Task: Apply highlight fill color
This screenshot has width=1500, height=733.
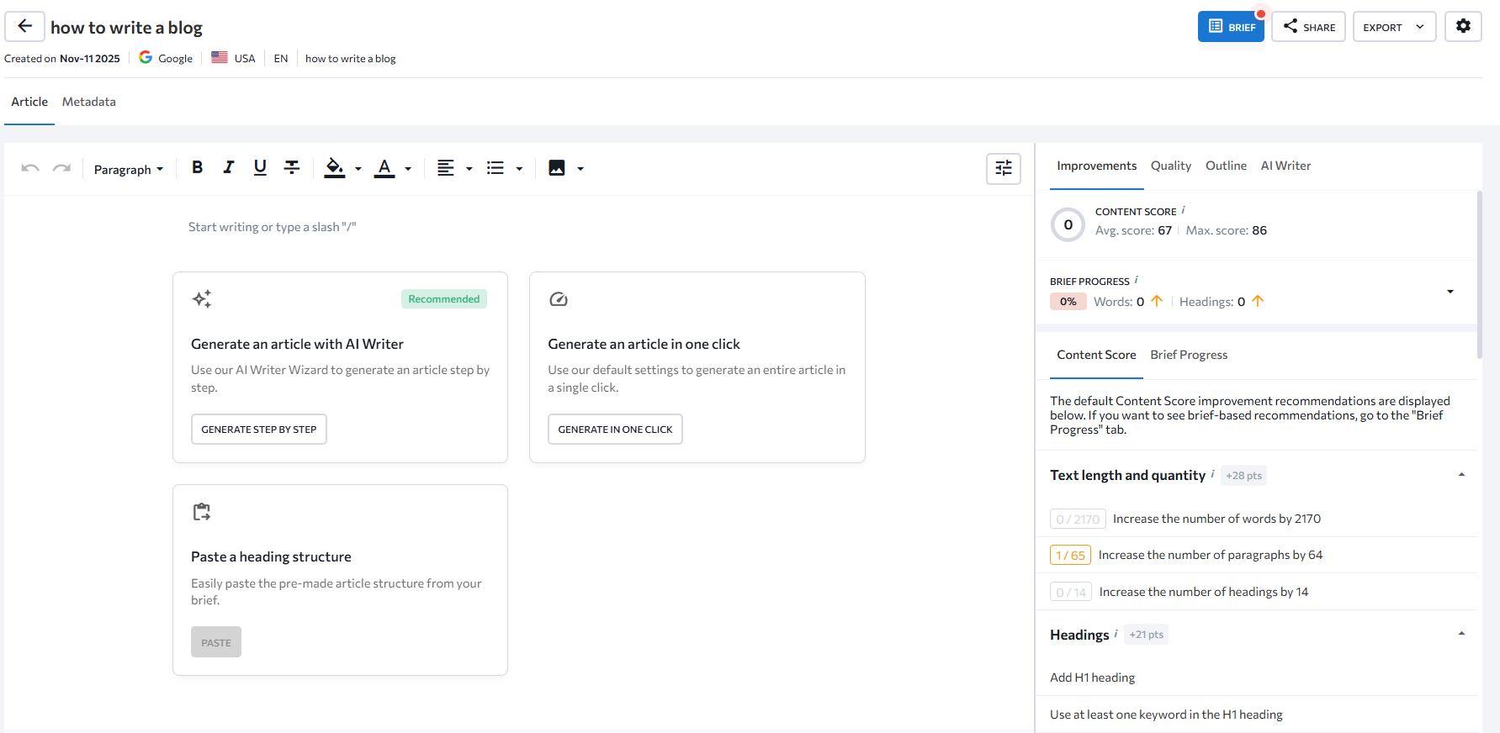Action: click(334, 168)
